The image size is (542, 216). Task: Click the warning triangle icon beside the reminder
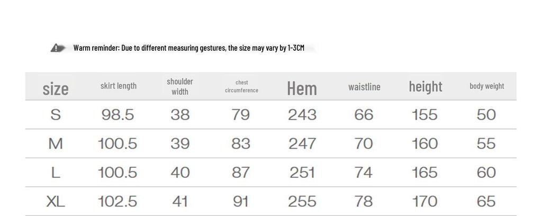tap(58, 48)
